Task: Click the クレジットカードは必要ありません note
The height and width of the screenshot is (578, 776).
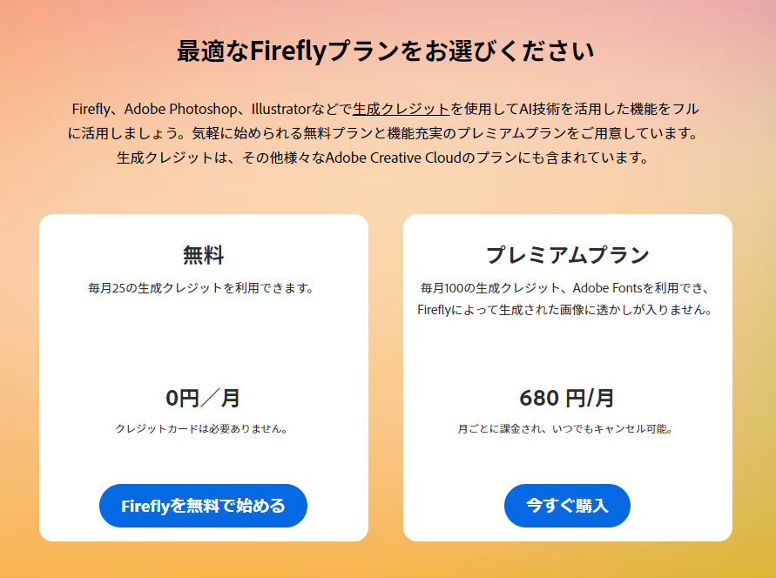Action: point(202,428)
